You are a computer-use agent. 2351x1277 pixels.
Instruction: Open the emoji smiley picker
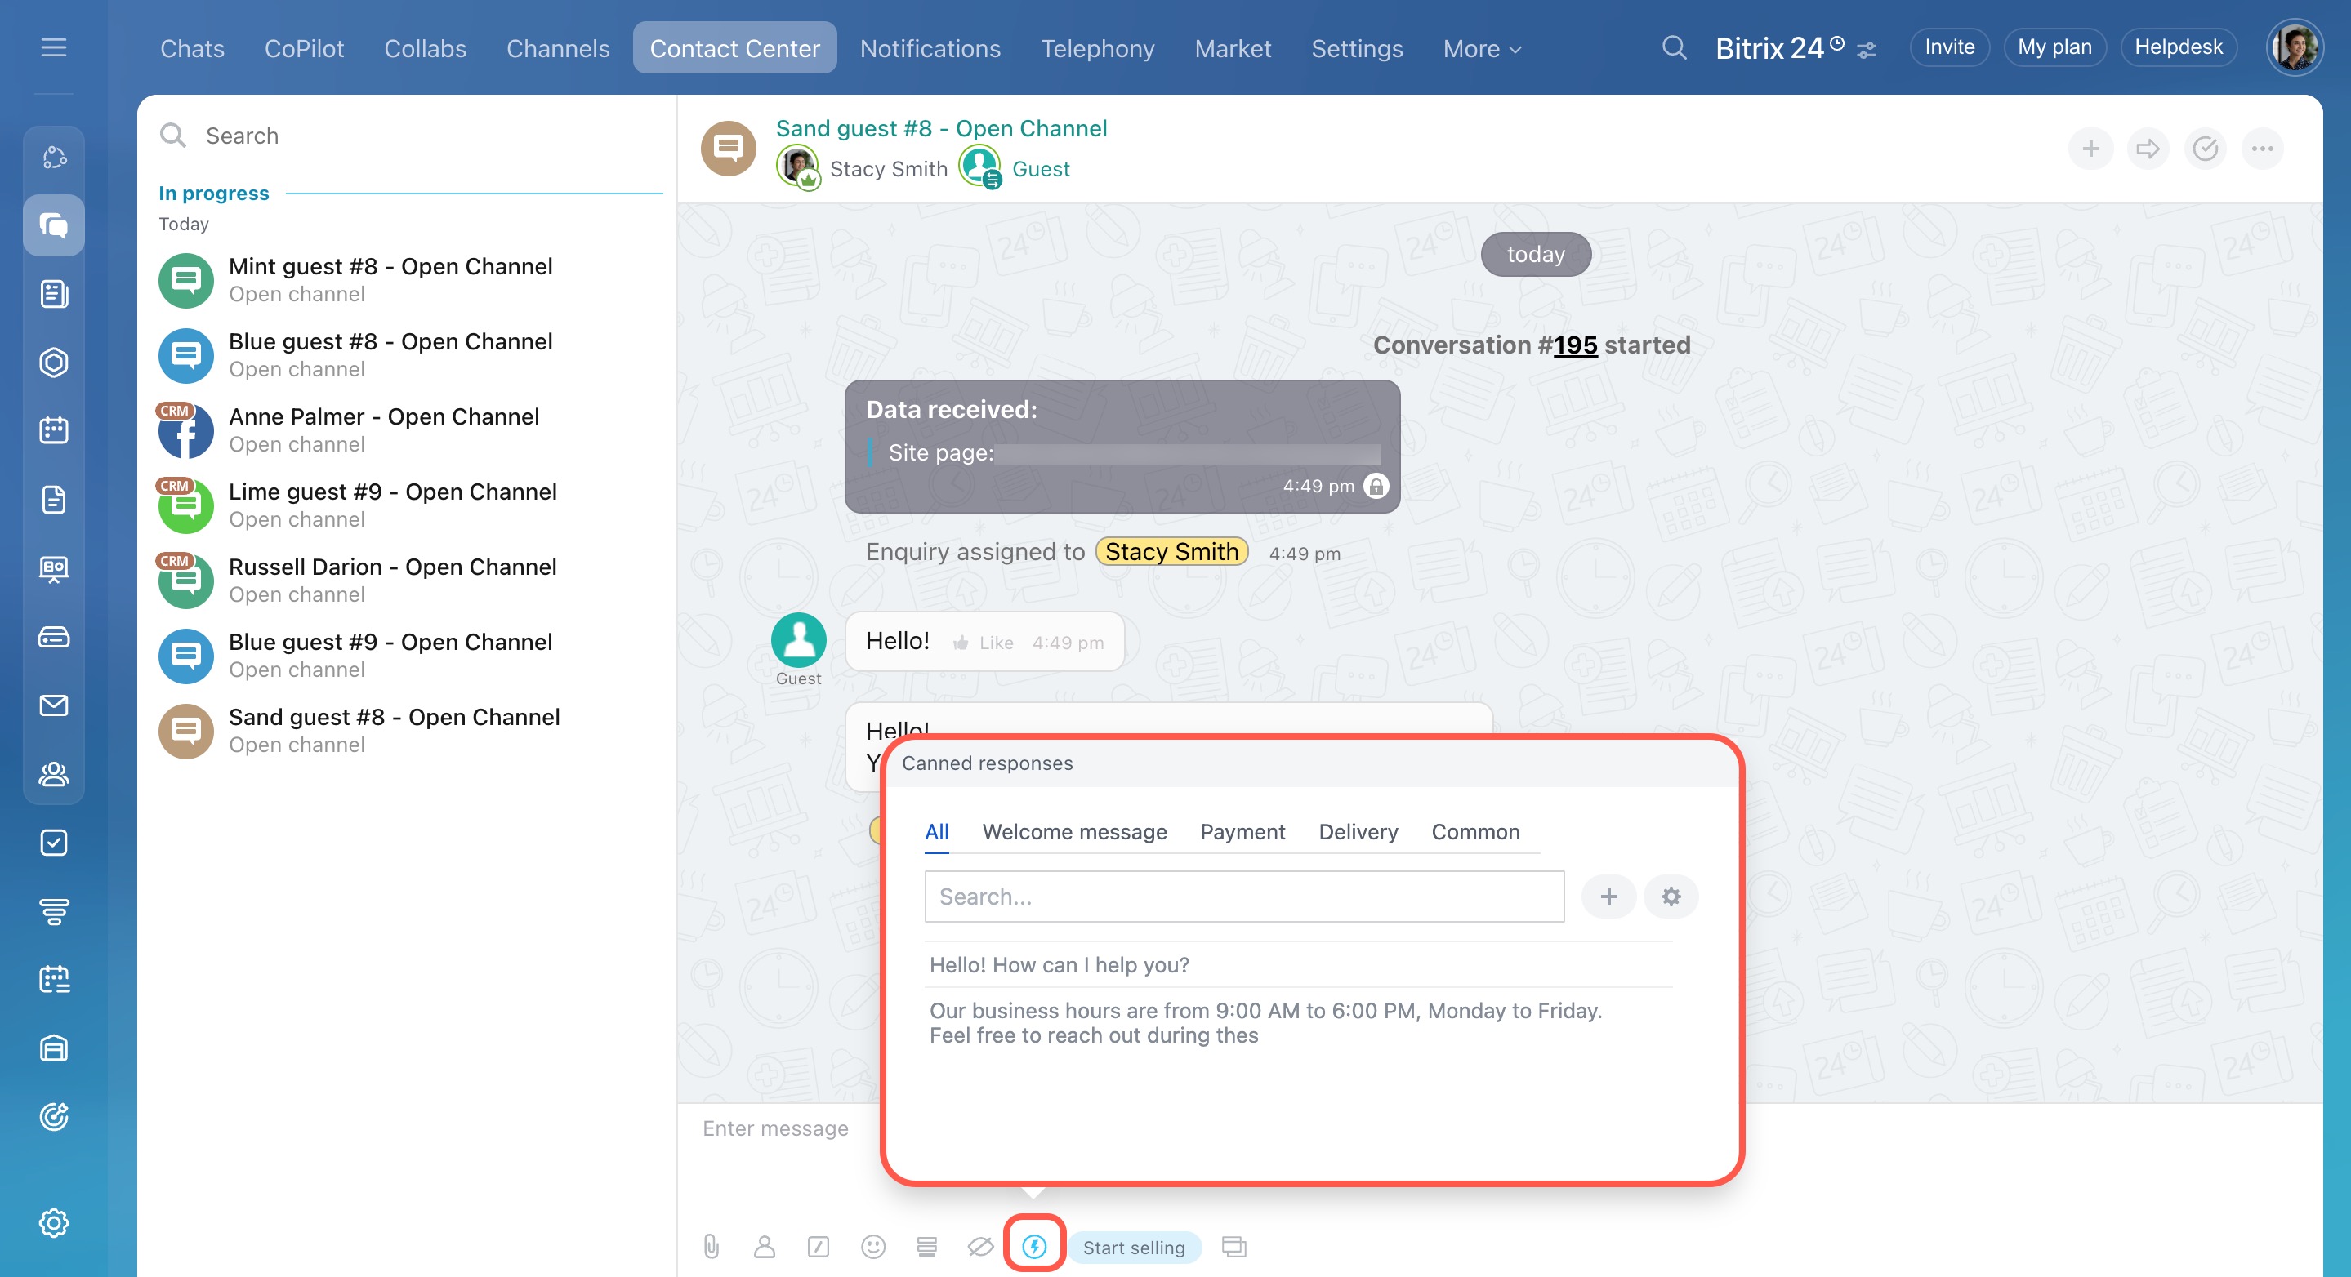873,1246
